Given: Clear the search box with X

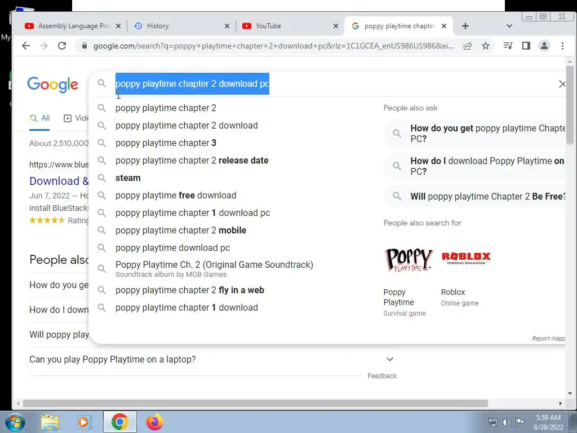Looking at the screenshot, I should [x=562, y=84].
